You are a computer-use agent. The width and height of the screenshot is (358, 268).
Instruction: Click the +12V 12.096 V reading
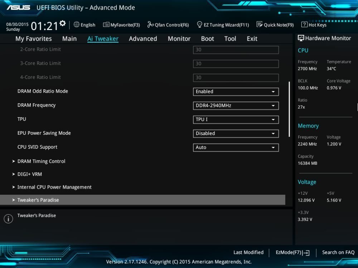point(306,200)
